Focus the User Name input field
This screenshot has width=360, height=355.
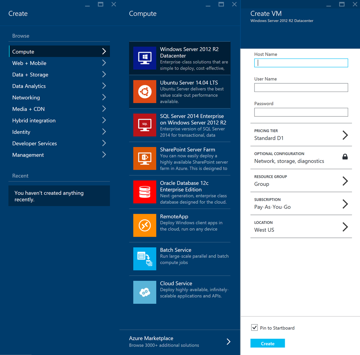point(301,88)
